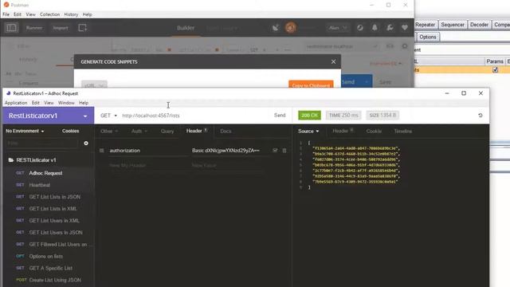Click the drag handle of authorization header row
510x287 pixels.
102,151
